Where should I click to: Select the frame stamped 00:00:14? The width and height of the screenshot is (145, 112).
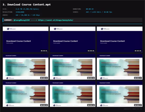(72, 67)
